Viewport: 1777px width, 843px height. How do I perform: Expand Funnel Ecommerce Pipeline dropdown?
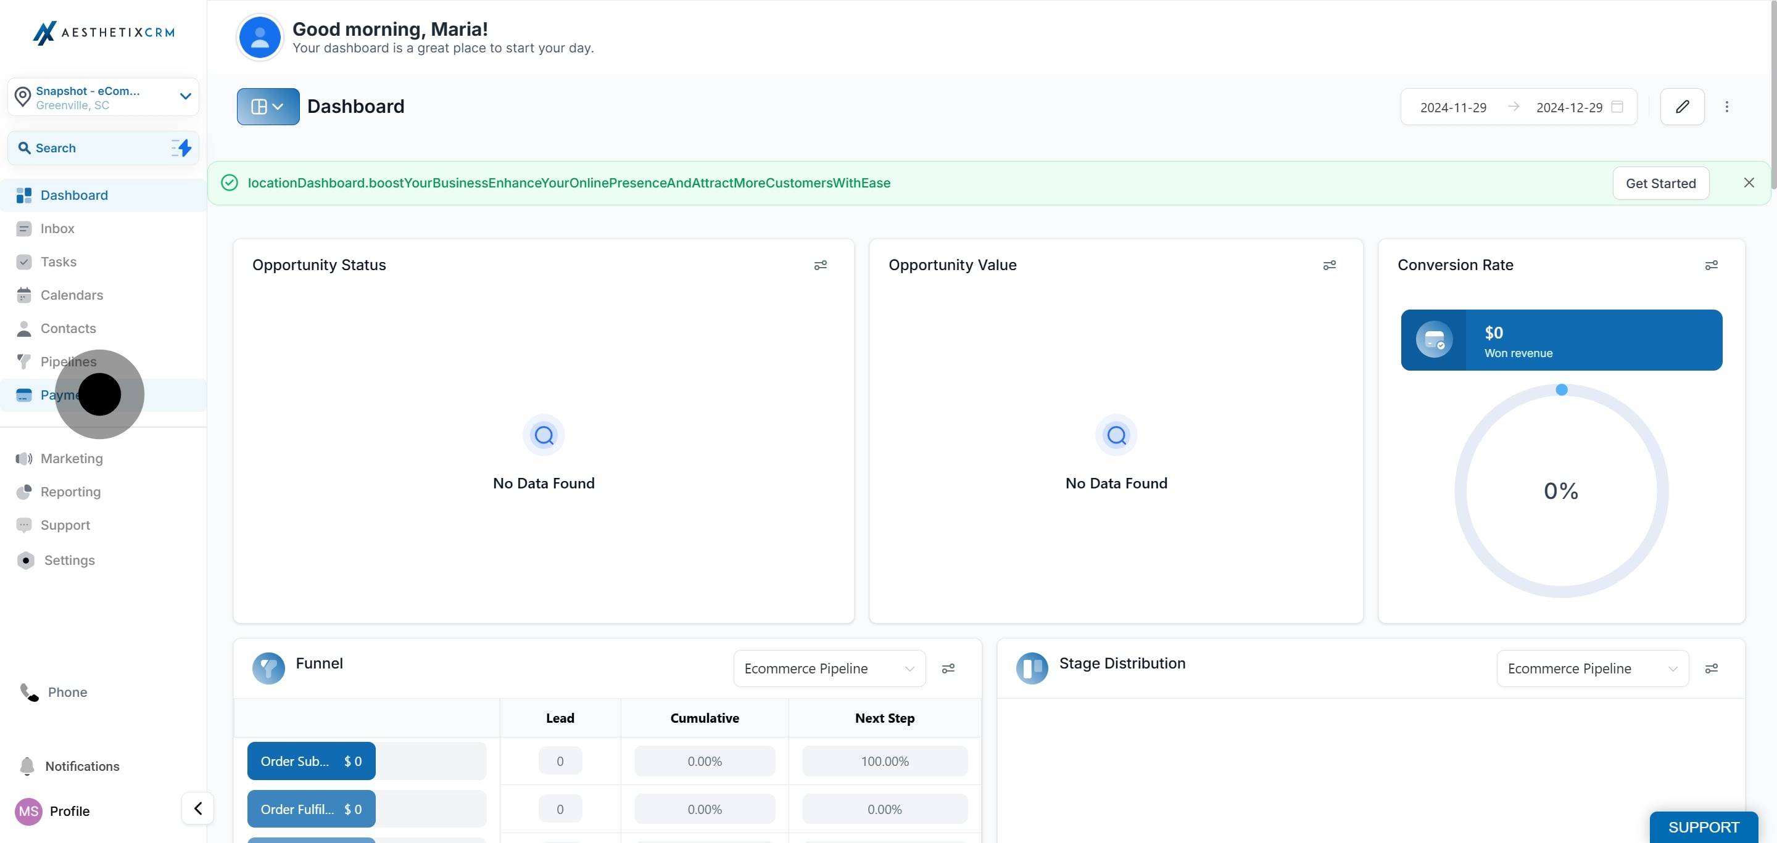coord(829,668)
